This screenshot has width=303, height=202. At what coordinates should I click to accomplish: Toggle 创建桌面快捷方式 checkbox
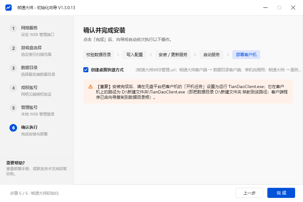[x=86, y=70]
